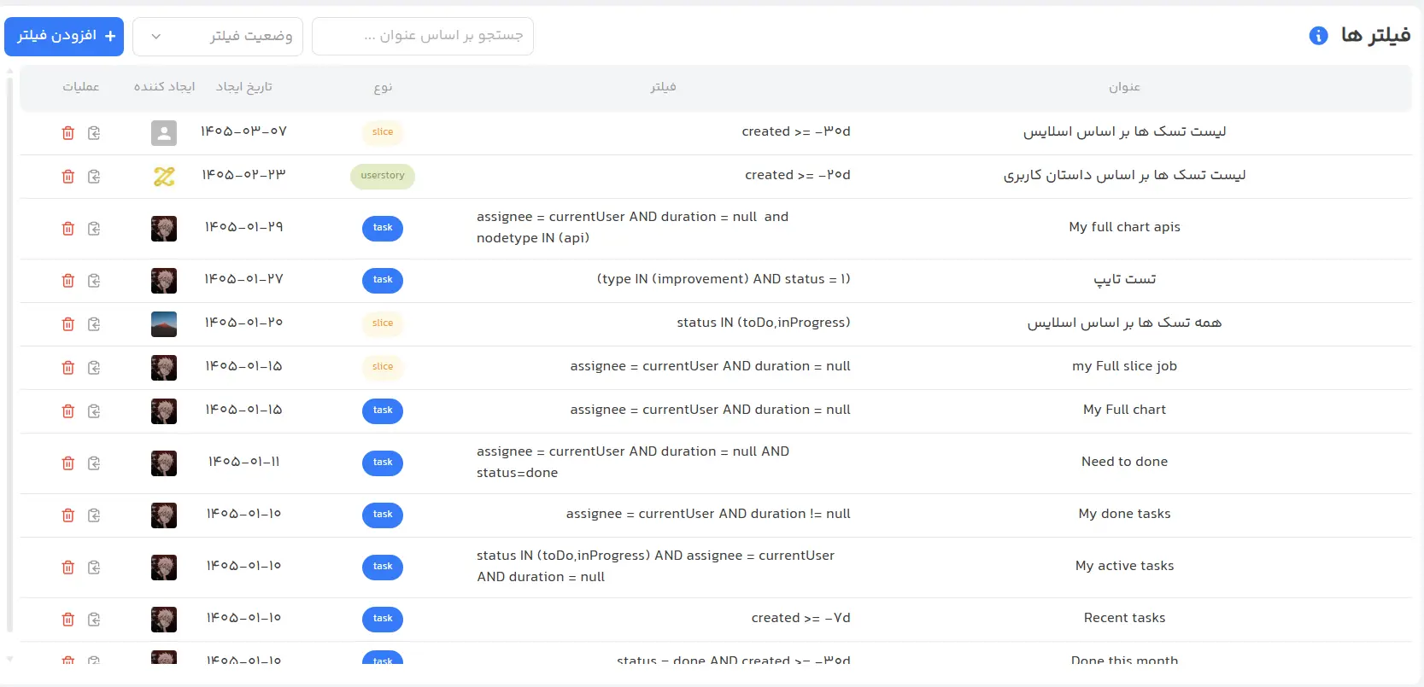Select the 'My active tasks' title

(1124, 566)
